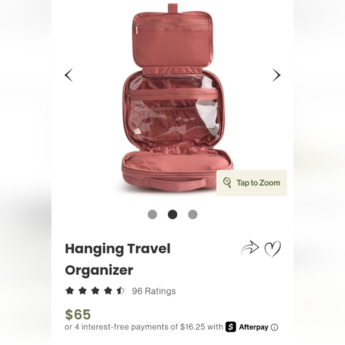Select the first carousel dot
This screenshot has width=345, height=345.
(x=152, y=214)
